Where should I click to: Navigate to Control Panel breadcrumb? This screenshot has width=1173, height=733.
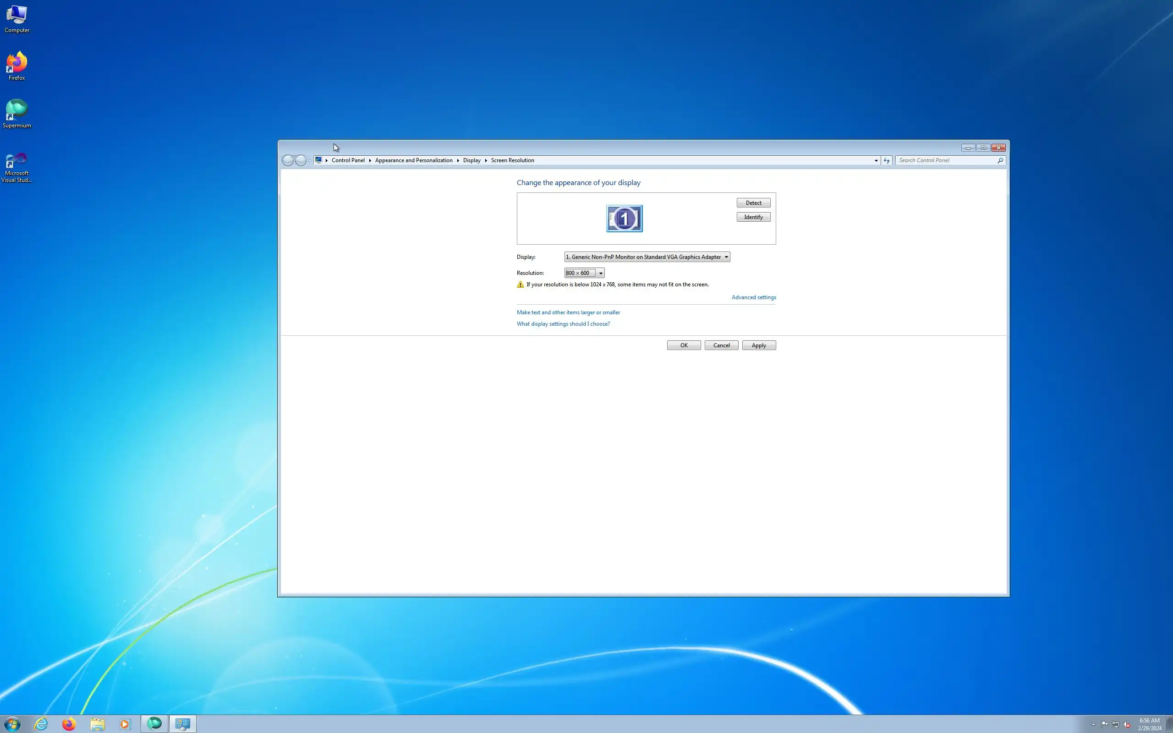coord(347,160)
